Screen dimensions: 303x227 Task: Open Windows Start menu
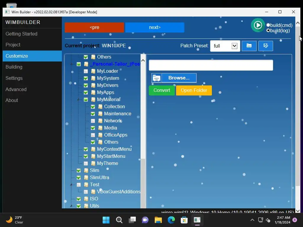coord(106,220)
